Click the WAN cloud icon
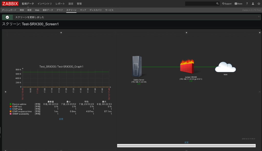262x151 pixels. pos(225,67)
